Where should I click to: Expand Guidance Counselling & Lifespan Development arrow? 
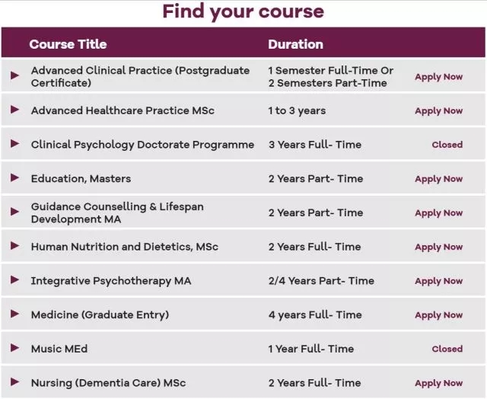coord(15,212)
